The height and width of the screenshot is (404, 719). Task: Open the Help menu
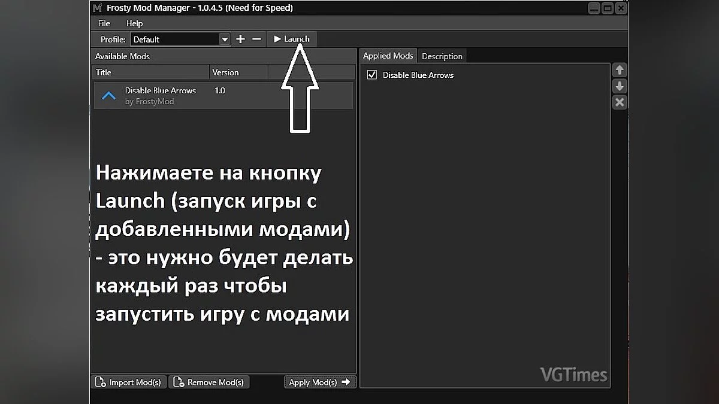point(134,23)
